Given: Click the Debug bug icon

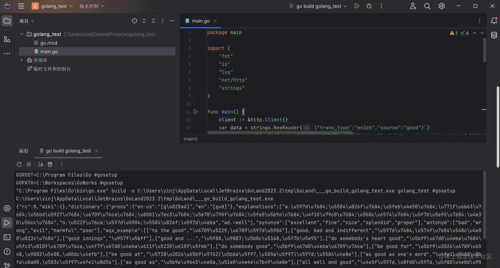Looking at the screenshot, I should click(x=369, y=6).
